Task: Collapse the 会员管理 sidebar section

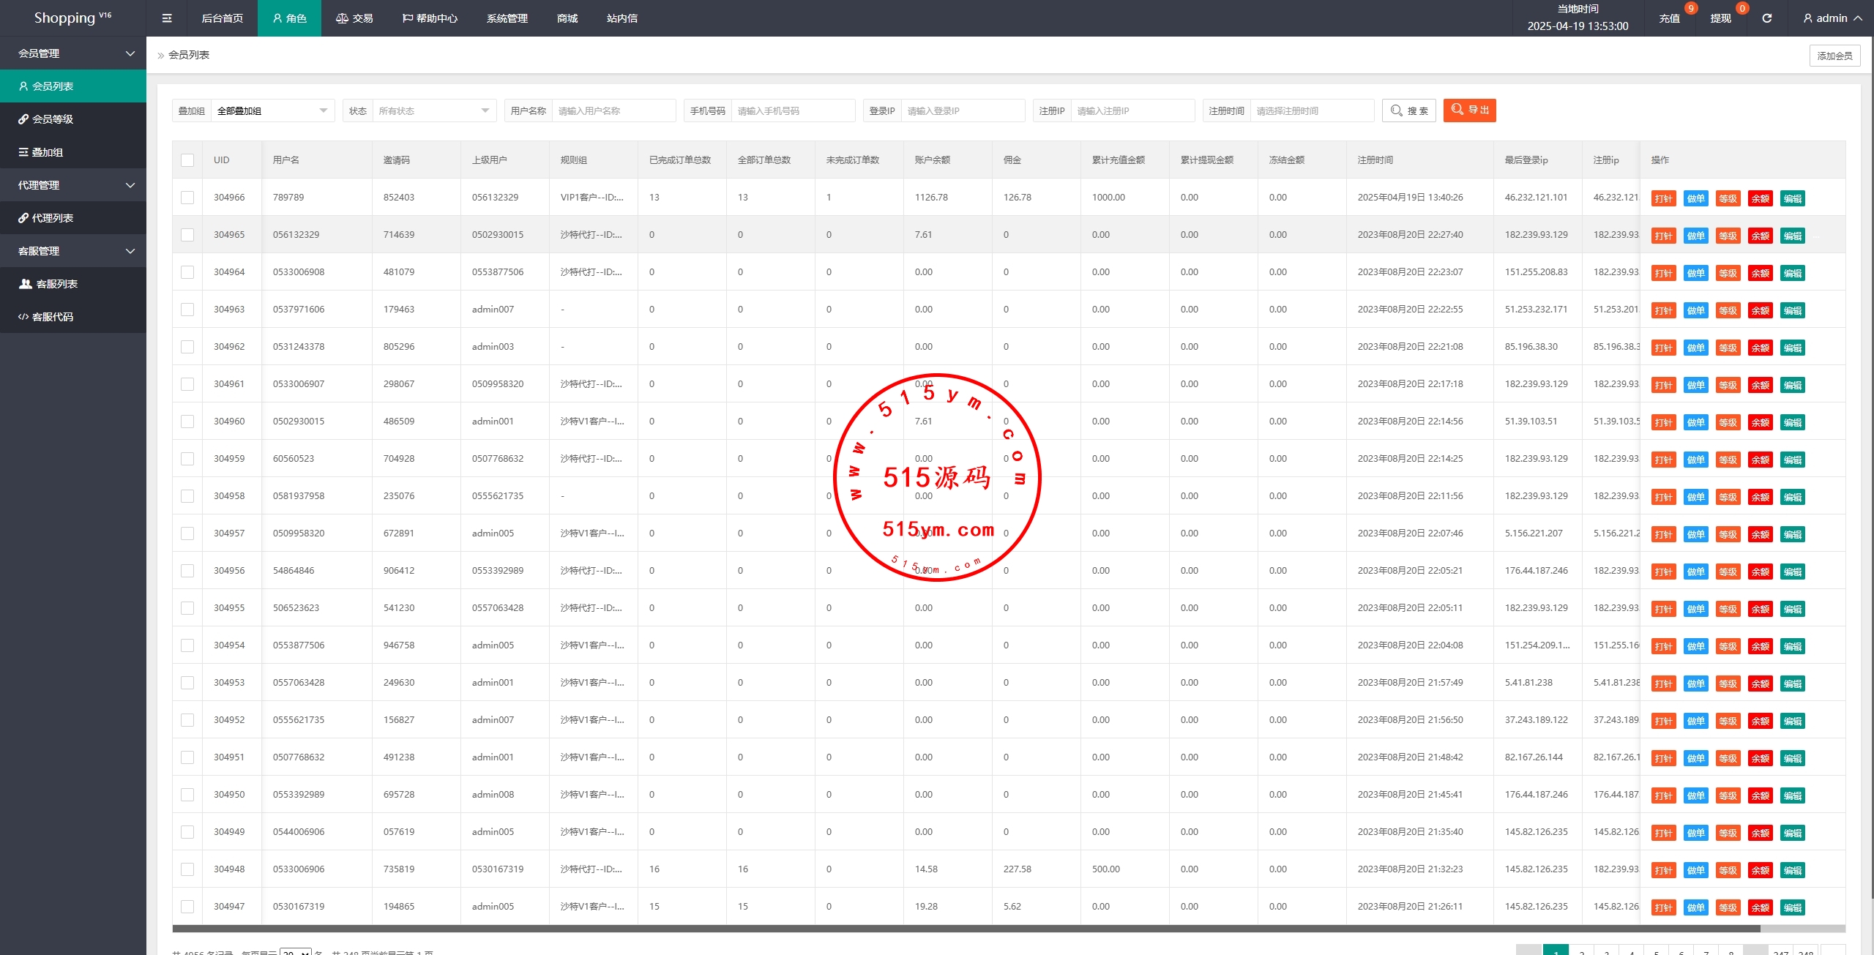Action: point(73,53)
